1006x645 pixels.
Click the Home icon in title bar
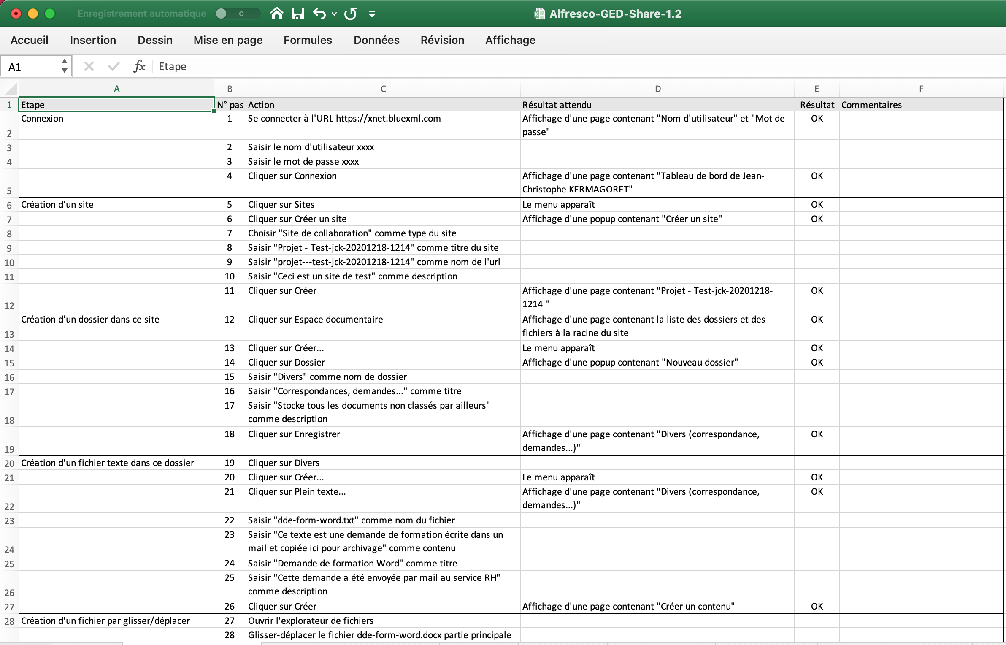277,14
